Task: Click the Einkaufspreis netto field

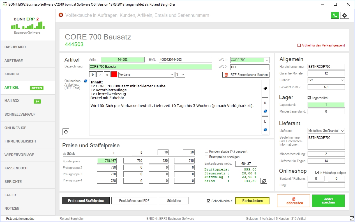Action: 246,164
